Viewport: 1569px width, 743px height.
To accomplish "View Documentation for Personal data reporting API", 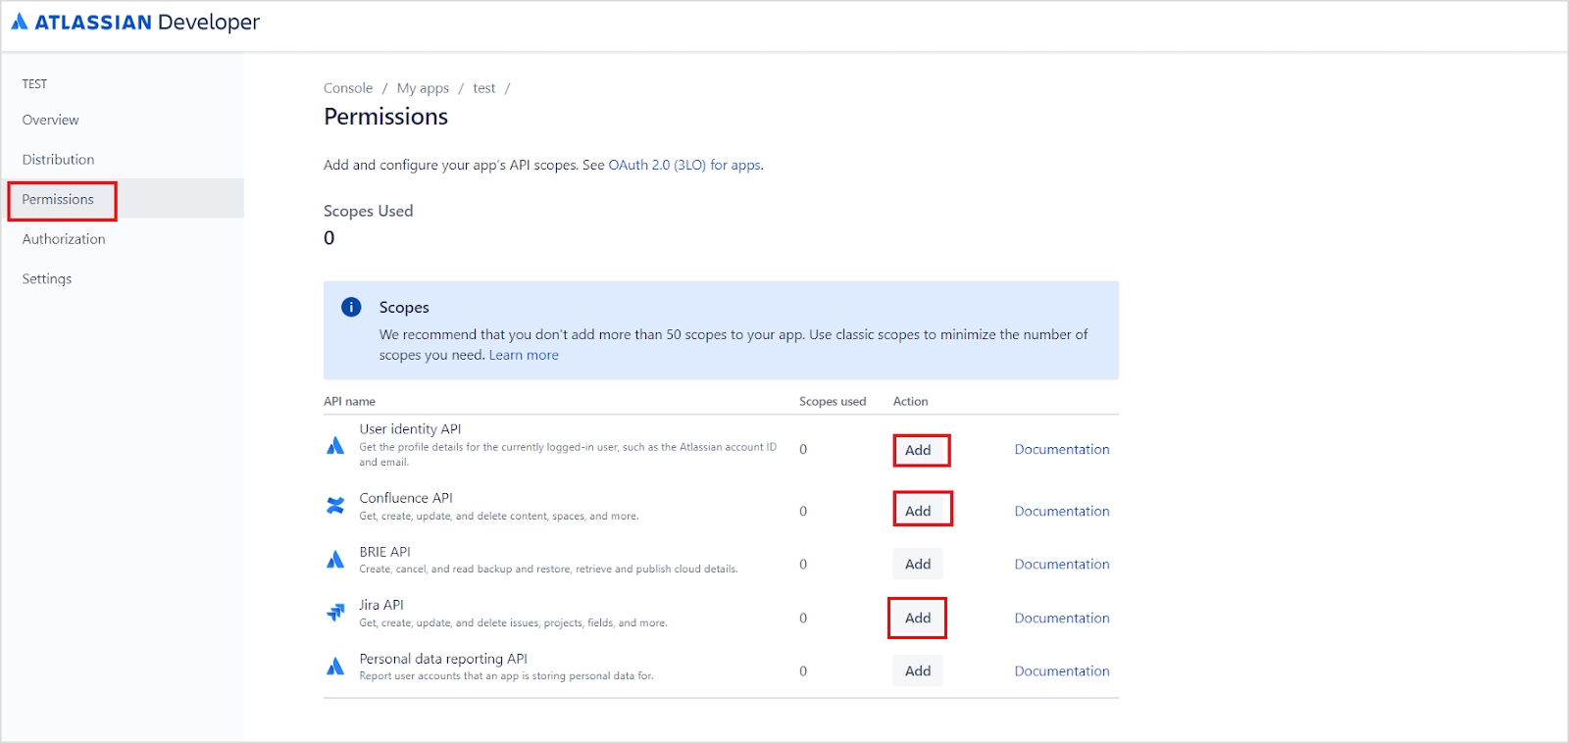I will (x=1062, y=671).
